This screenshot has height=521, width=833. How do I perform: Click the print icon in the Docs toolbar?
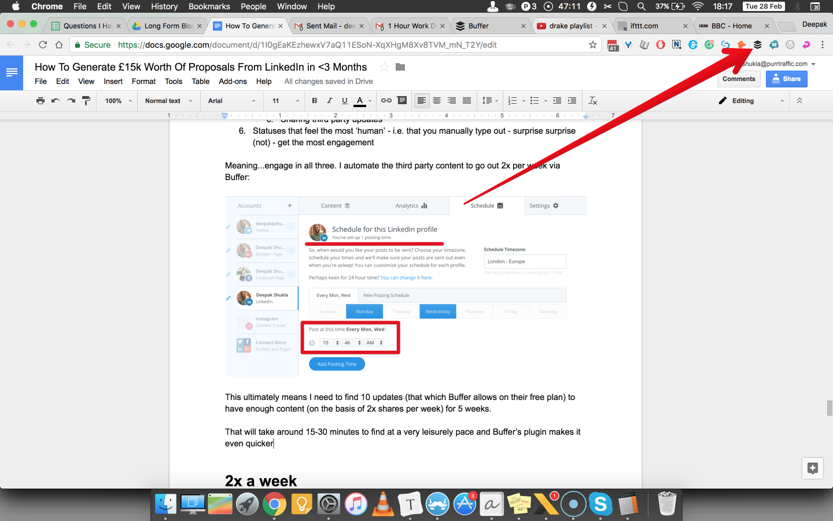click(x=40, y=101)
